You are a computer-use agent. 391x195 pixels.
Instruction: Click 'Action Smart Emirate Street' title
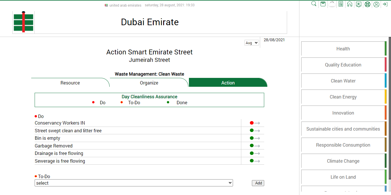pos(149,52)
